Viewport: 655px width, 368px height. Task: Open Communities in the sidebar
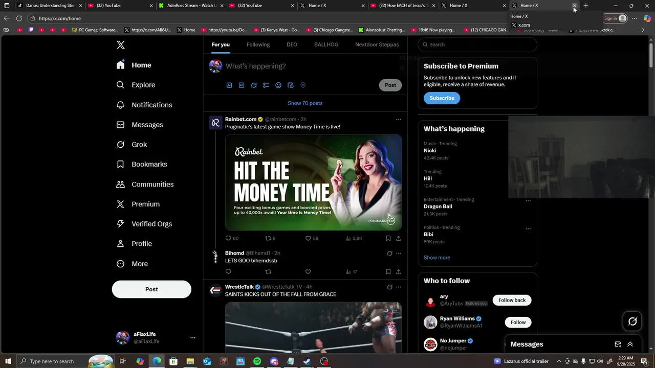point(145,184)
